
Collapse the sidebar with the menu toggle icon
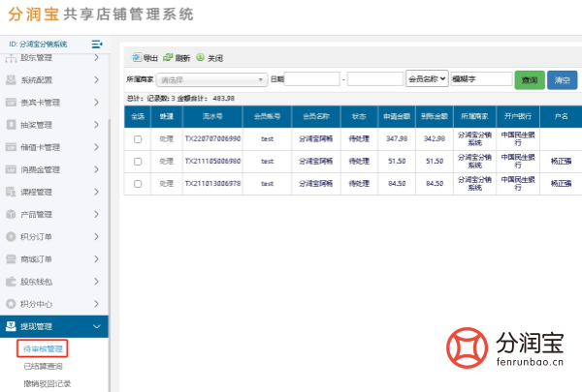(96, 45)
